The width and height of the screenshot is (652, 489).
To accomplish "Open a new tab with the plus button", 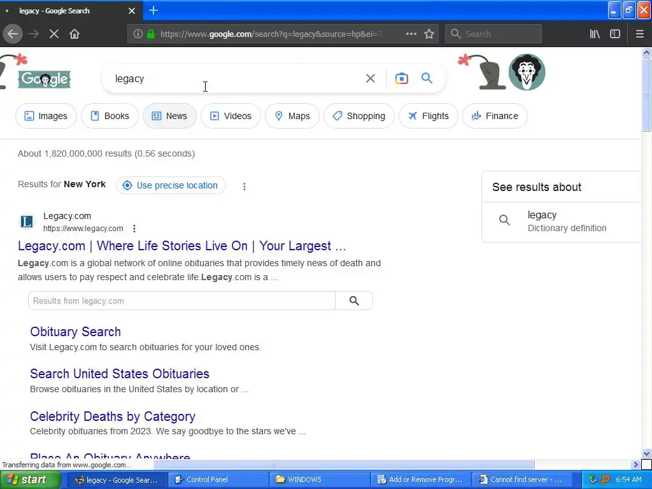I will click(x=153, y=10).
